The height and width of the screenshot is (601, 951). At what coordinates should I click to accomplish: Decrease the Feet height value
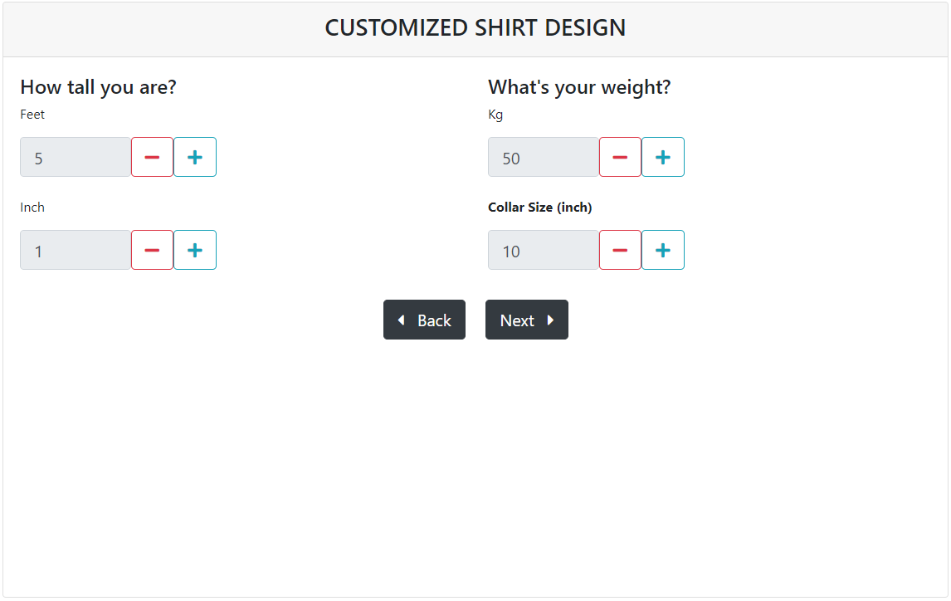(x=152, y=157)
